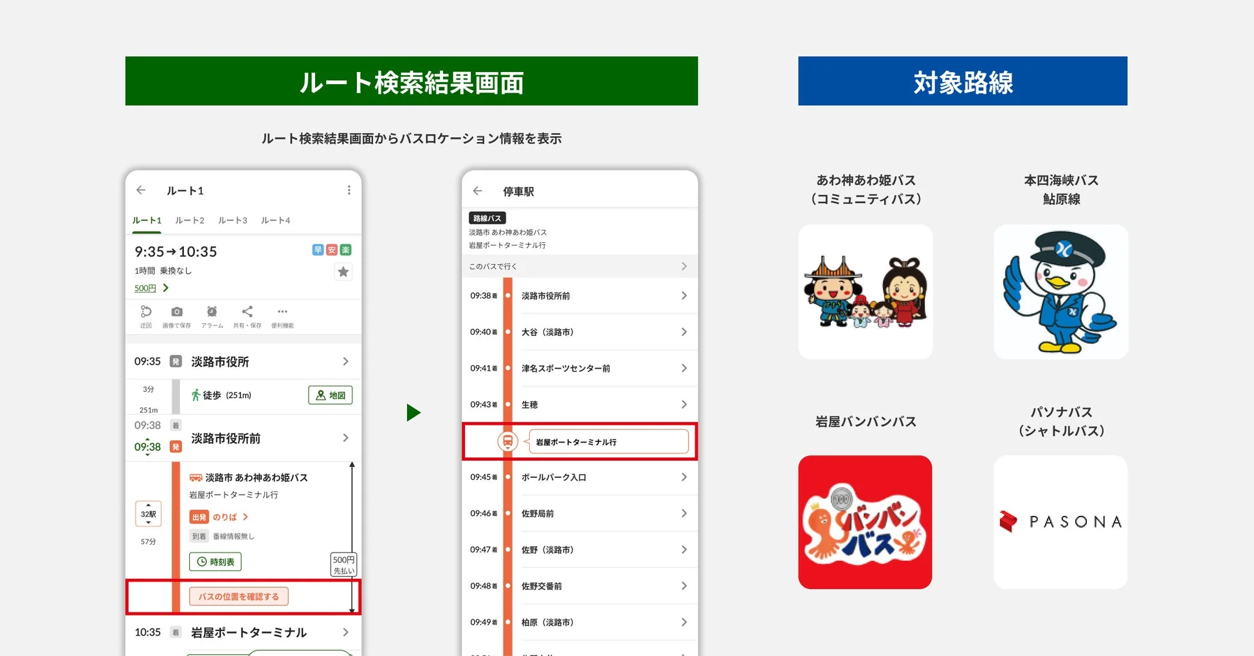Screen dimensions: 1254x656
Task: Click the 出発 departure badge
Action: pyautogui.click(x=199, y=517)
